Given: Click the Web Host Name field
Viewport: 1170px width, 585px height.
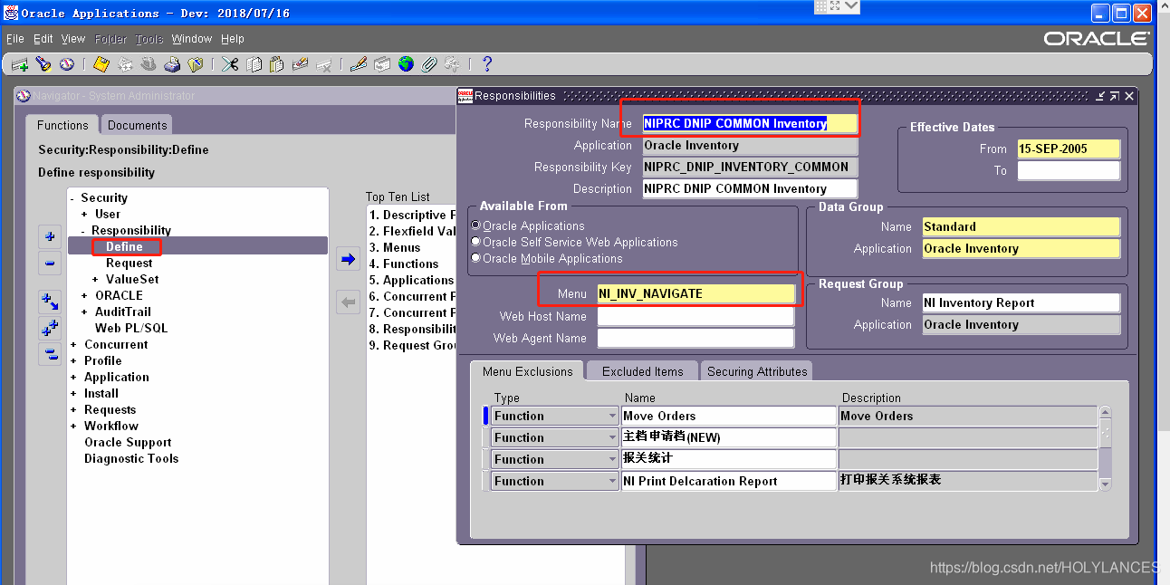Looking at the screenshot, I should click(695, 316).
